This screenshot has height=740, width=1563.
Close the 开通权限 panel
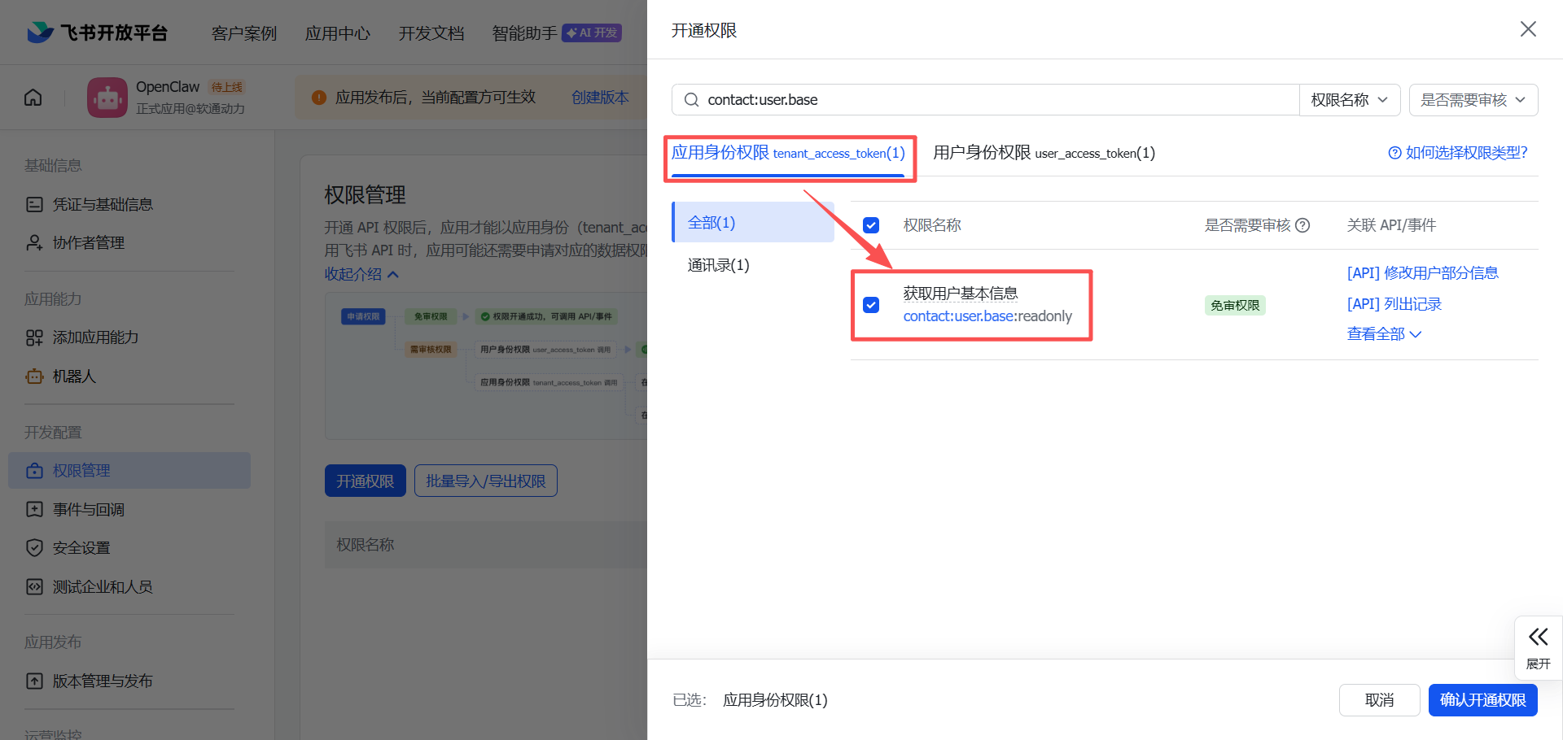[1528, 29]
